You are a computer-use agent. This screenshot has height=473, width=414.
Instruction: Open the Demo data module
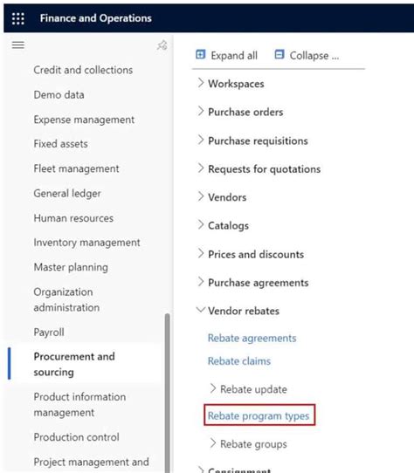click(59, 95)
